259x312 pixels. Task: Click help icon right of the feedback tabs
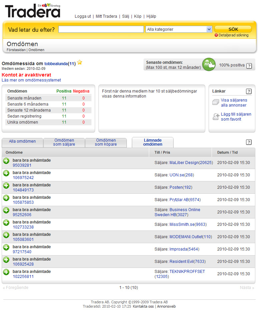(x=249, y=142)
